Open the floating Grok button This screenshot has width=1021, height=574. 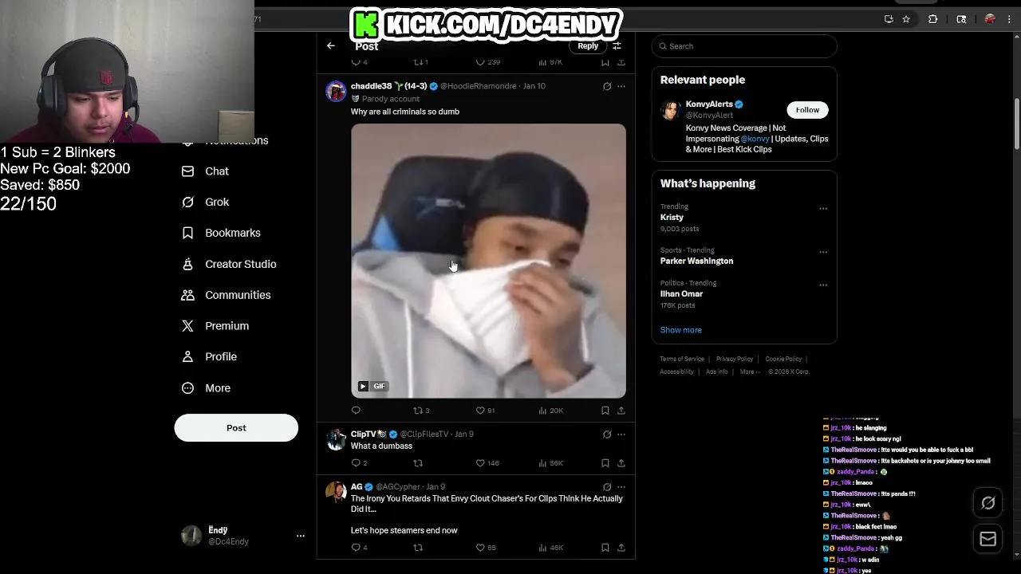988,503
